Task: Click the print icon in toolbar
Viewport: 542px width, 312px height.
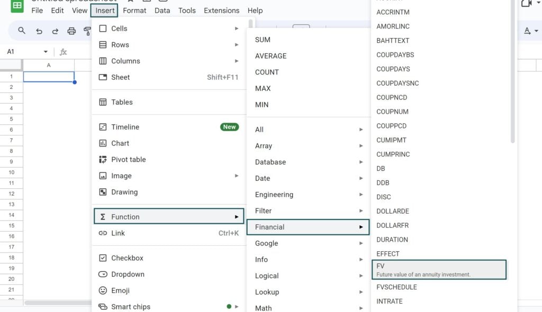Action: click(x=71, y=31)
